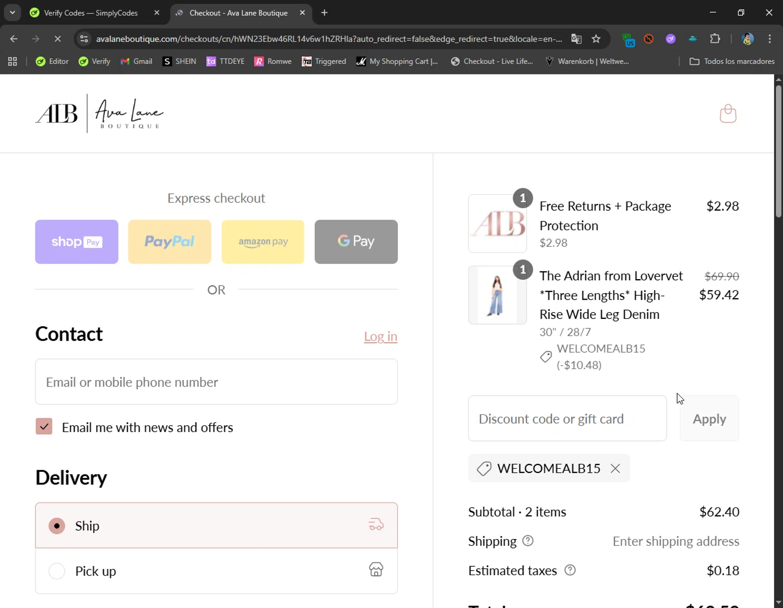This screenshot has width=783, height=608.
Task: Minimize the browser window
Action: click(x=713, y=13)
